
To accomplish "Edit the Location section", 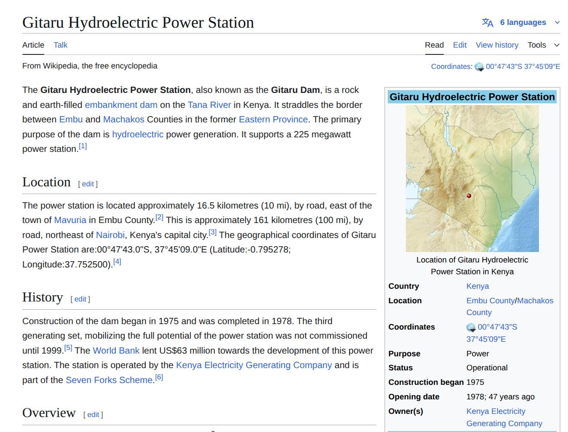I will click(88, 184).
